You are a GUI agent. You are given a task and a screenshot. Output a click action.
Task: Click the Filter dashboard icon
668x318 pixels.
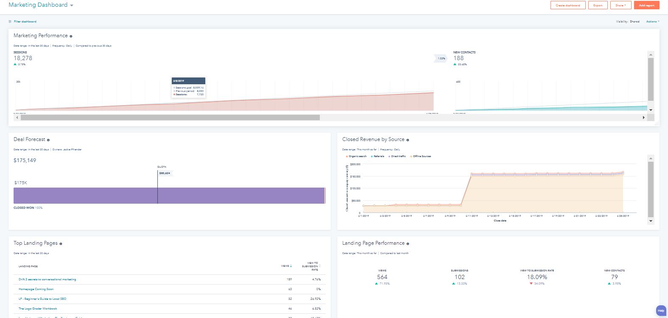coord(10,22)
